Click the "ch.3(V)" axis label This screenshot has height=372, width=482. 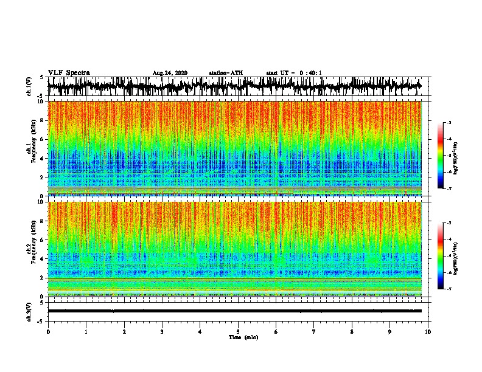coord(29,312)
